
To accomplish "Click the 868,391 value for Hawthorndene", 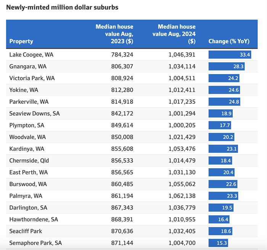I will coord(122,219).
